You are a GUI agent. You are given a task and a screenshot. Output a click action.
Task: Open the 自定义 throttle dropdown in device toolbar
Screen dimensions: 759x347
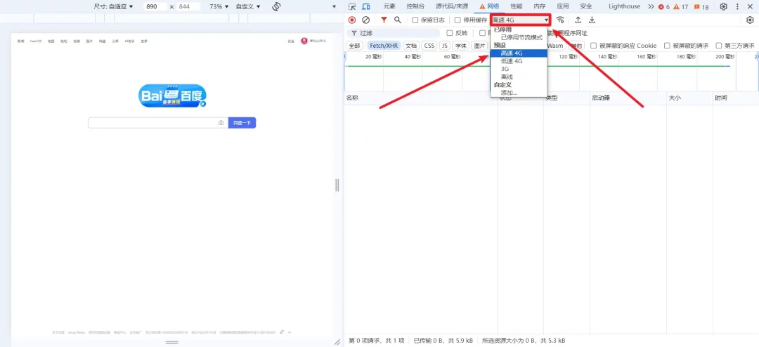248,7
